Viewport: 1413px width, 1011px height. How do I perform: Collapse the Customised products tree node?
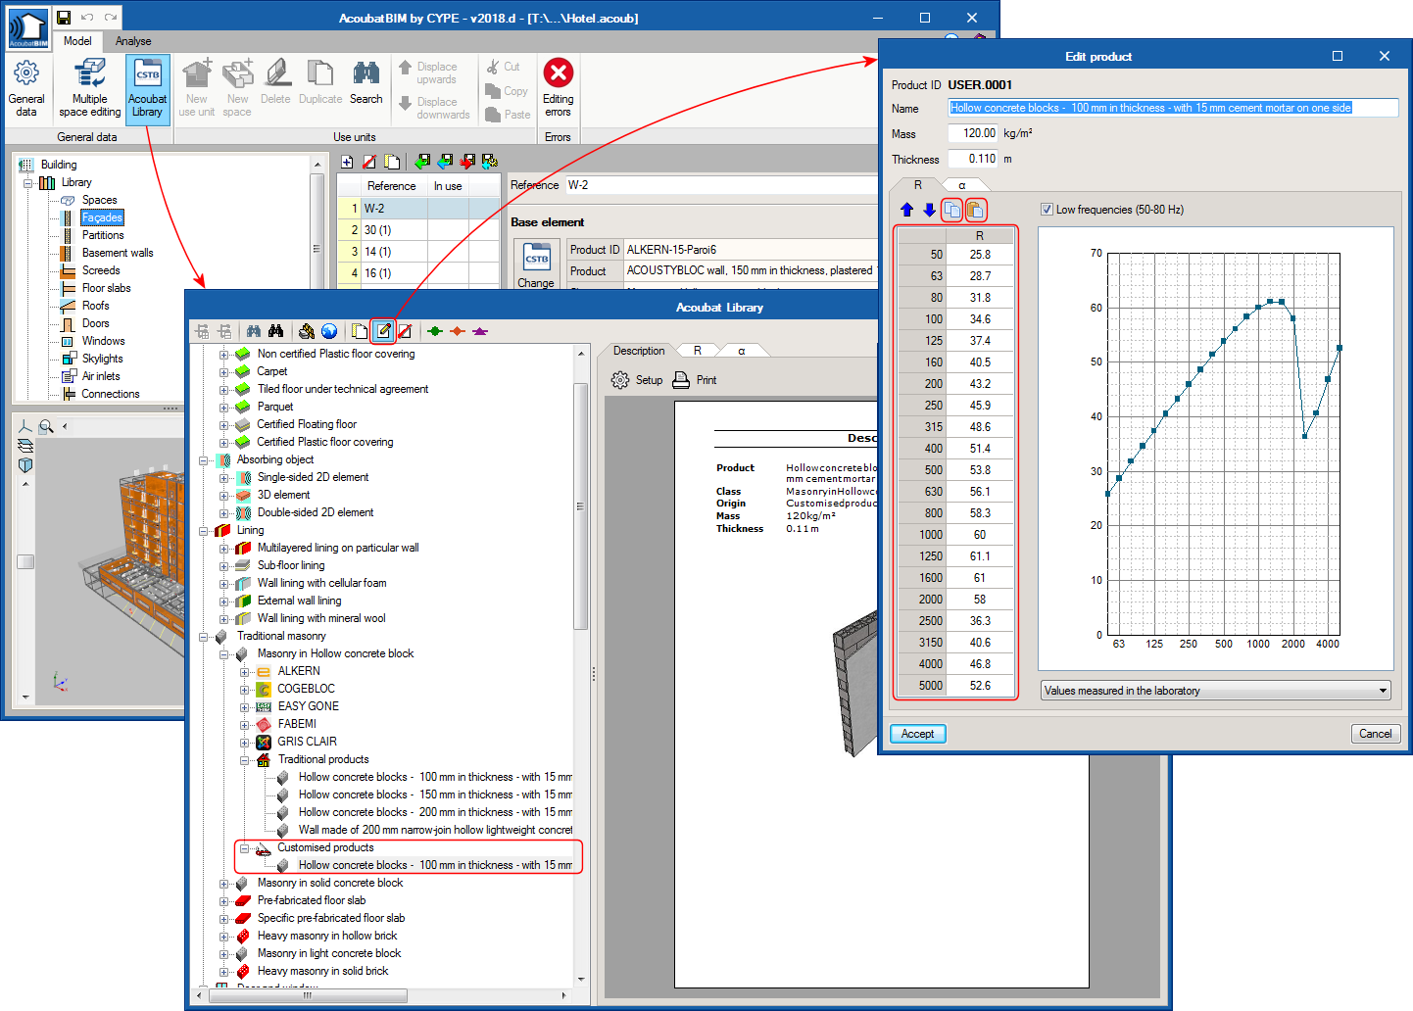[245, 848]
